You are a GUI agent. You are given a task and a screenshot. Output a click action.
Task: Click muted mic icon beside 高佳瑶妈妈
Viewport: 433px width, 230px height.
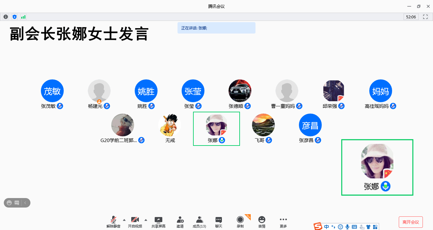(393, 106)
